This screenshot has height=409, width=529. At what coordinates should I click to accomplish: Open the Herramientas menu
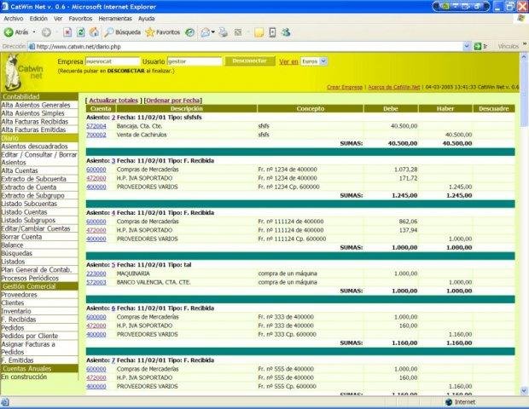point(115,19)
